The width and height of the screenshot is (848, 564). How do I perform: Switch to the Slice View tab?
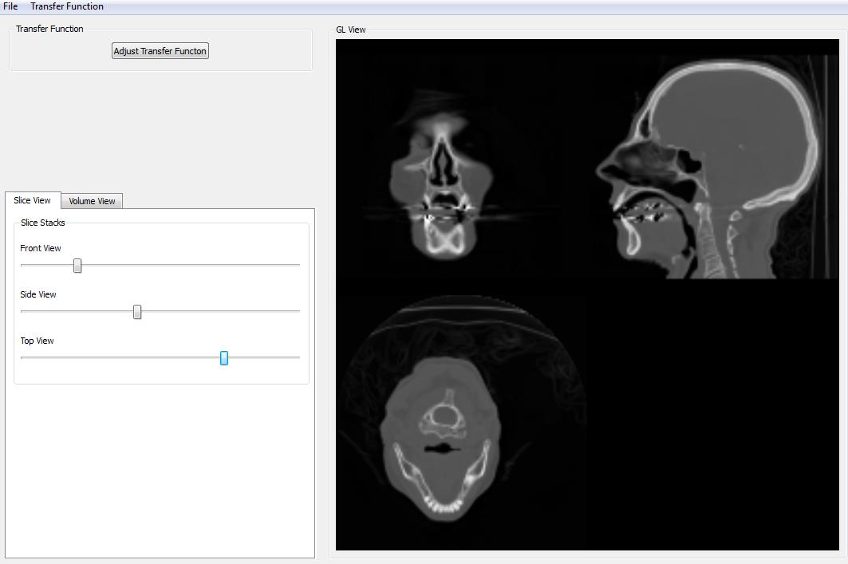33,200
